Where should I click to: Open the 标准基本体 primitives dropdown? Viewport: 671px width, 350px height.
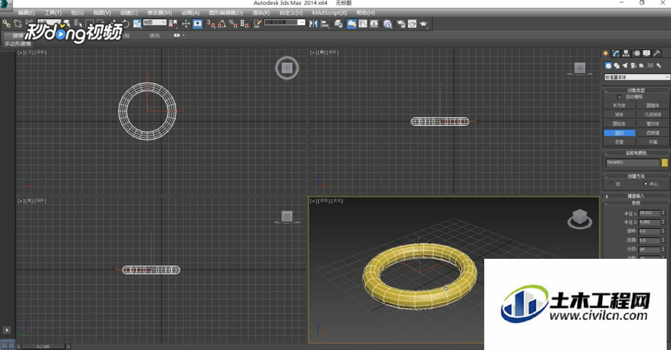point(637,77)
